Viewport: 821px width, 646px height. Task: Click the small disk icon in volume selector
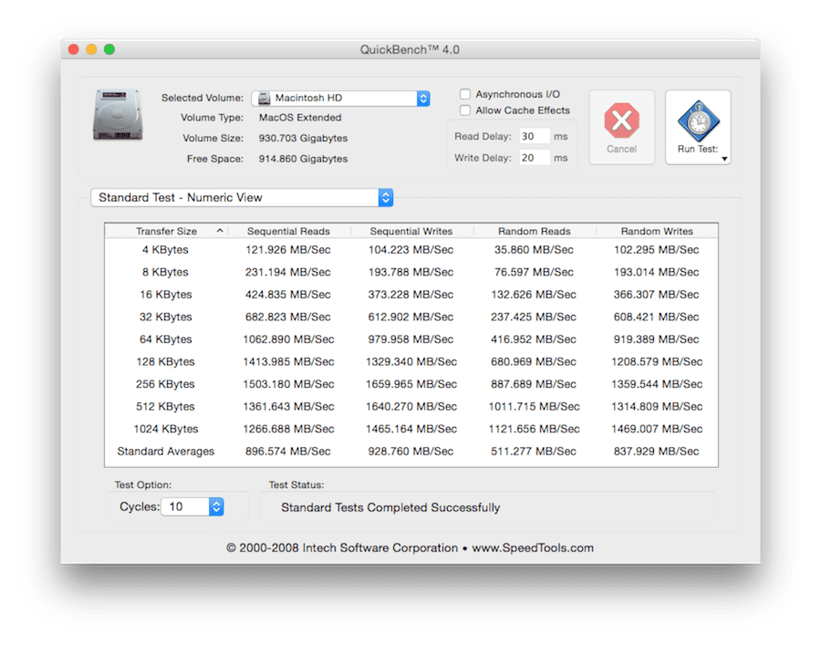click(x=264, y=99)
